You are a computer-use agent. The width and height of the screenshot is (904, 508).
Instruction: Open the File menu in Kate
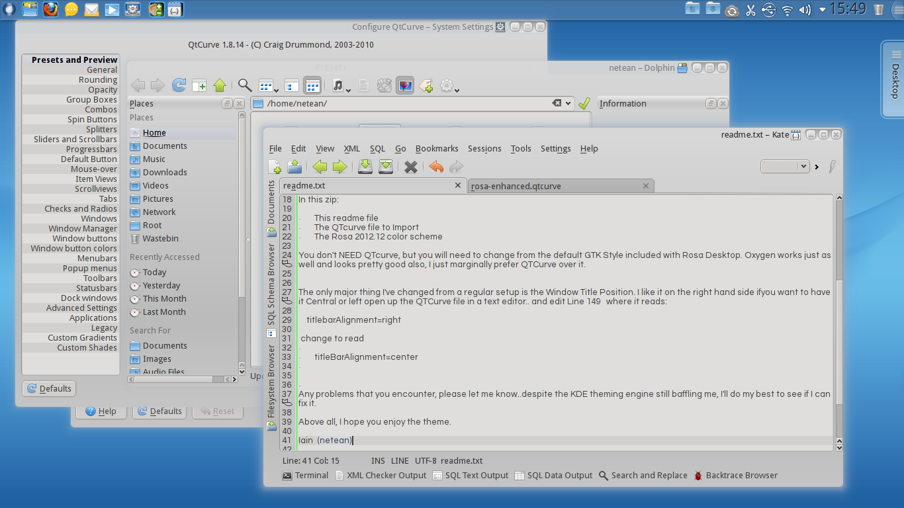pyautogui.click(x=275, y=148)
